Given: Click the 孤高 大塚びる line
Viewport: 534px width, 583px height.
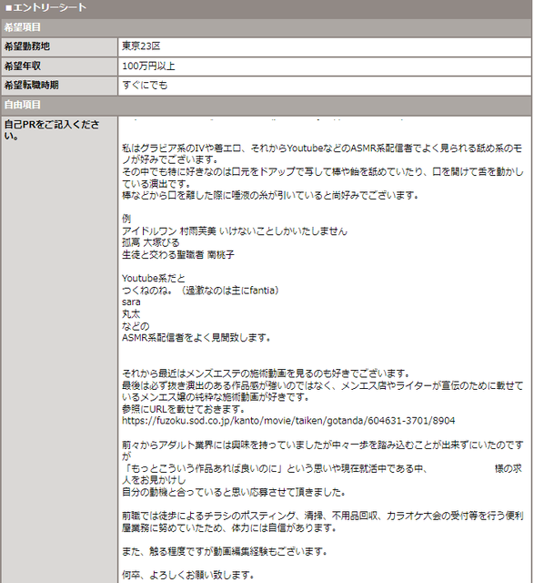Looking at the screenshot, I should pos(151,243).
